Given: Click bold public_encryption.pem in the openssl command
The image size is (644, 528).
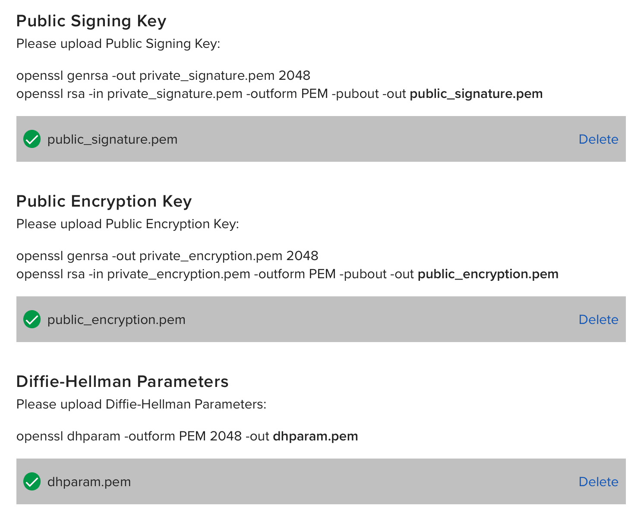Looking at the screenshot, I should (x=488, y=274).
